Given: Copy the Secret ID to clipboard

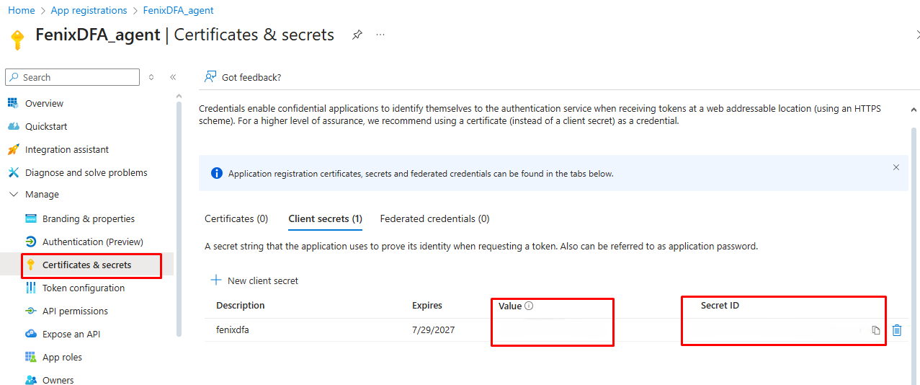Looking at the screenshot, I should 875,330.
